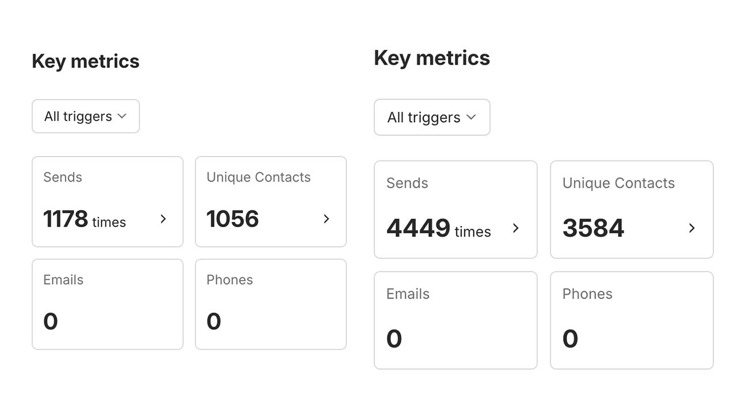Click the Emails card under 4449 Sends
The width and height of the screenshot is (737, 415).
point(455,320)
